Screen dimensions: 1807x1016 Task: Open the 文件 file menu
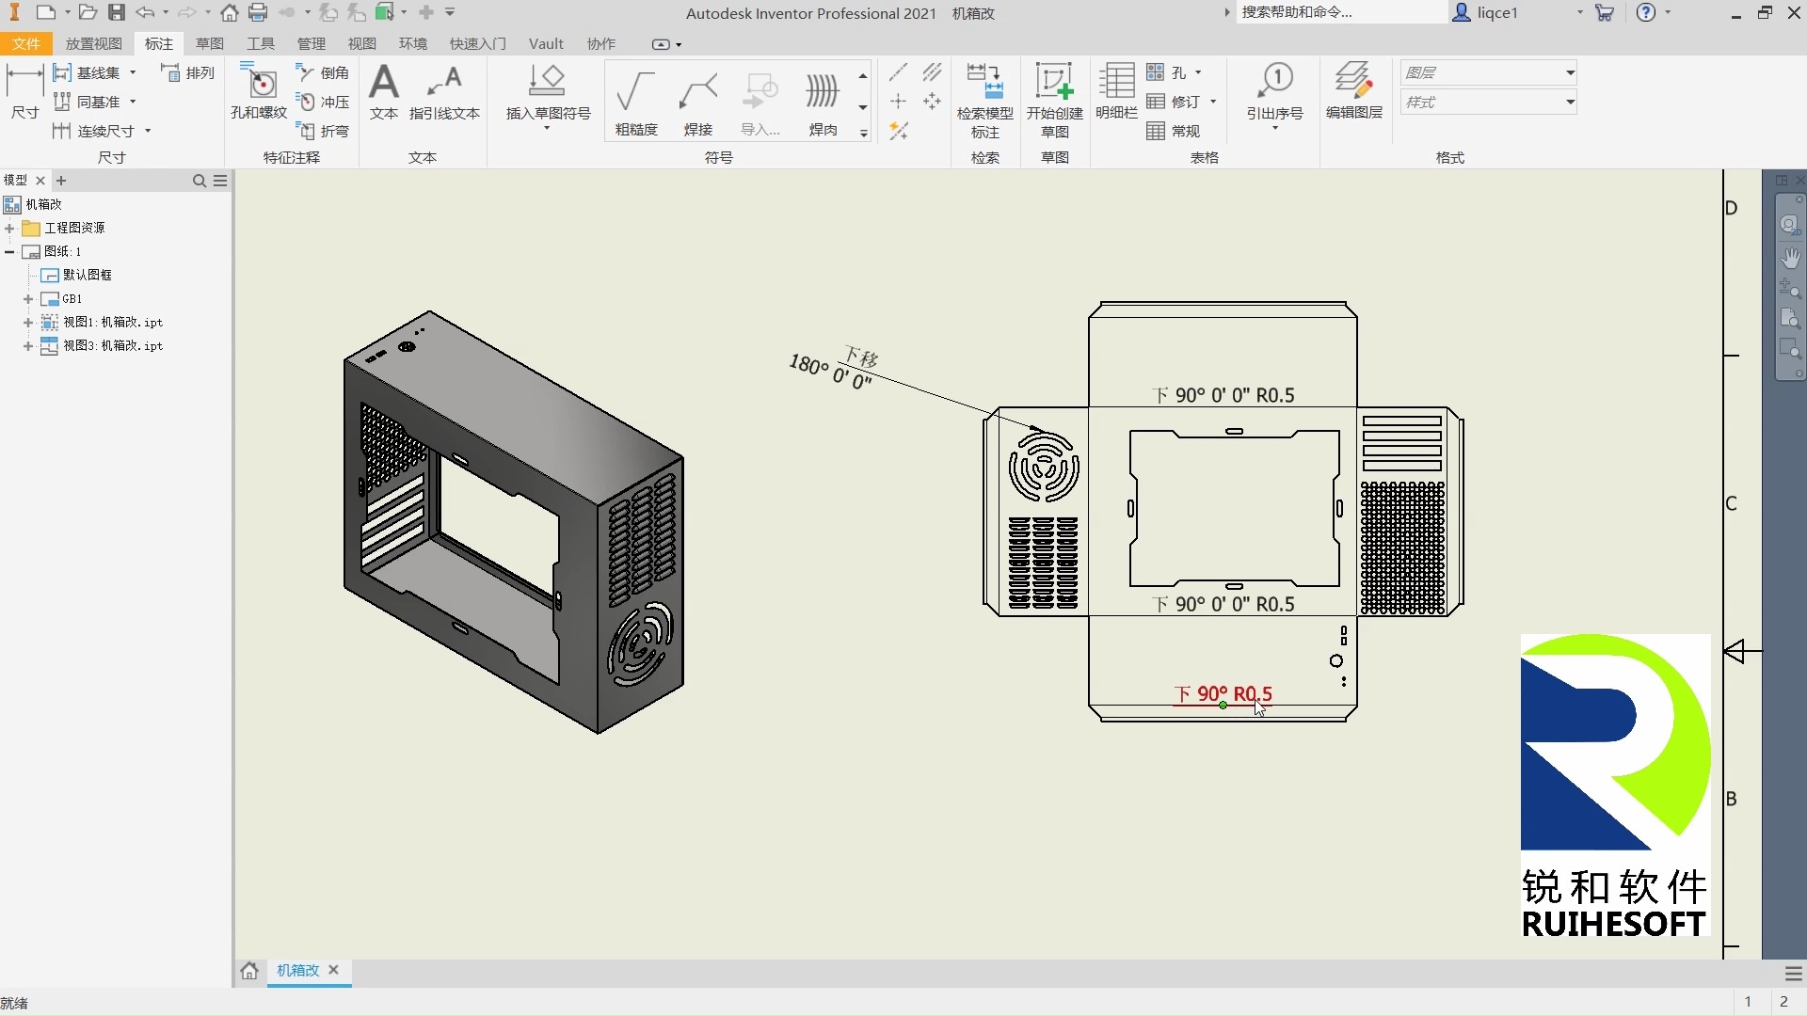[x=26, y=43]
